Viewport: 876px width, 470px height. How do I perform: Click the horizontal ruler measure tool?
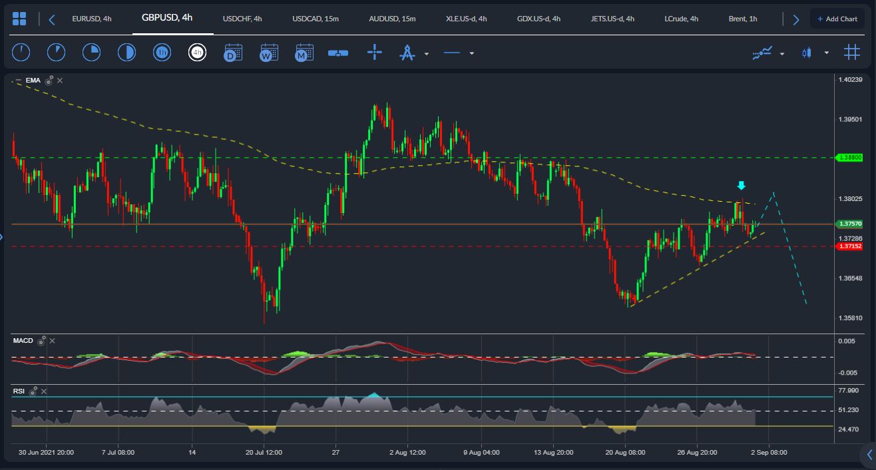click(338, 53)
